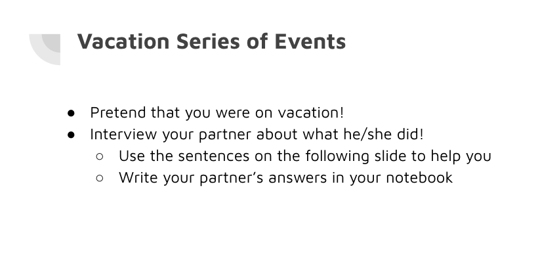The width and height of the screenshot is (538, 272).
Task: Select the line Pretend that you were on vacation
Action: pos(217,113)
